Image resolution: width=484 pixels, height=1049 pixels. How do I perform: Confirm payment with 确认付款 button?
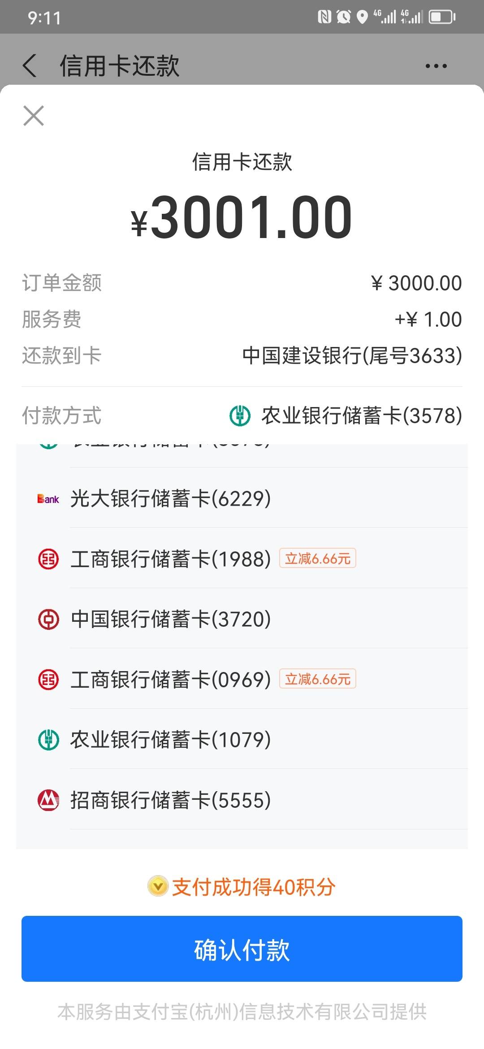(x=242, y=949)
